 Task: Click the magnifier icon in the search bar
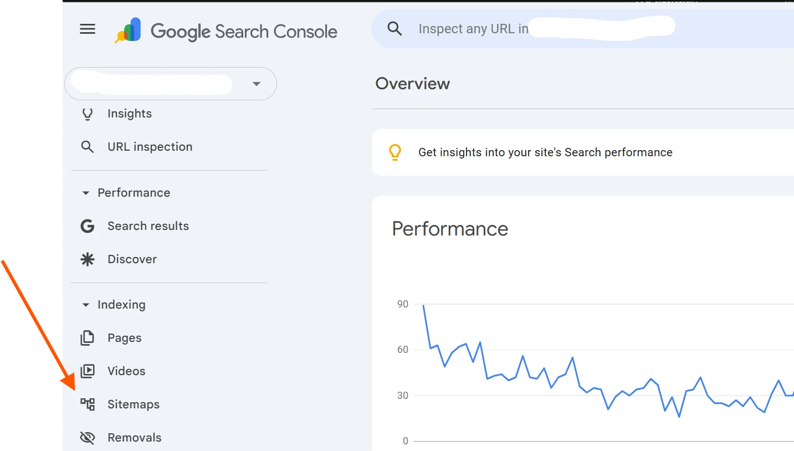395,29
